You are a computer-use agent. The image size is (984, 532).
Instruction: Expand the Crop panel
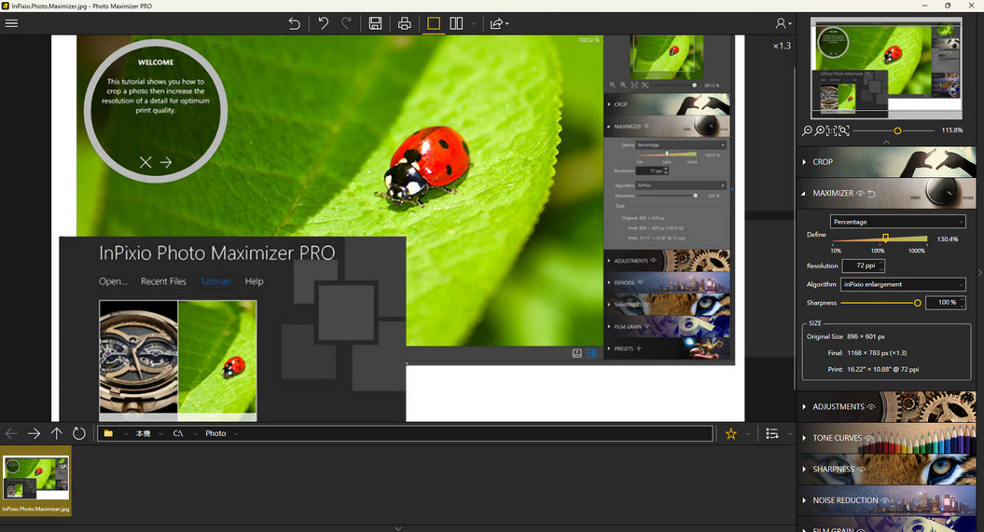pyautogui.click(x=822, y=162)
